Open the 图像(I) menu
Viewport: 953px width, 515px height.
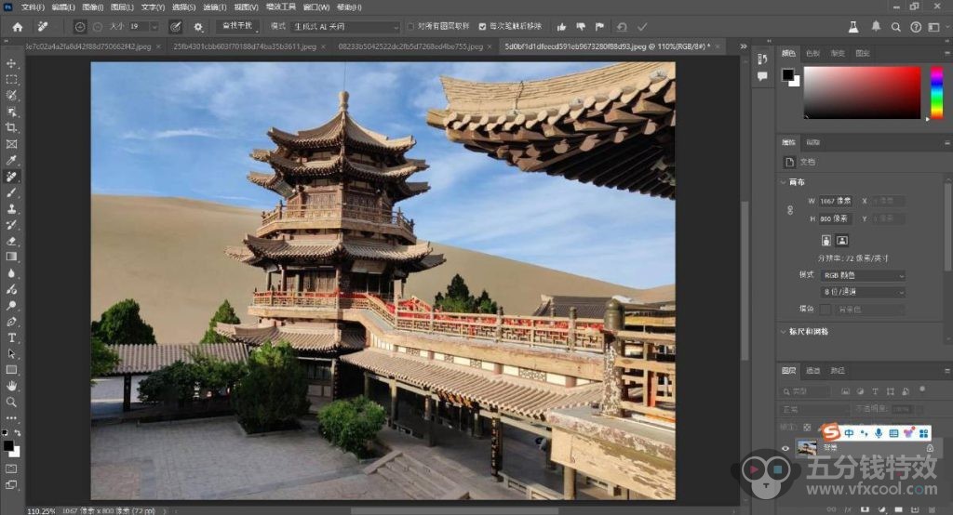92,7
